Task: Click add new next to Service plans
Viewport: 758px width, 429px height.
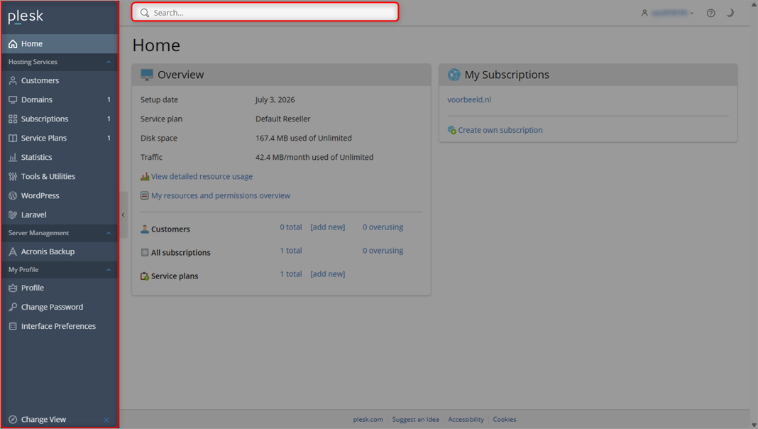Action: [x=328, y=273]
